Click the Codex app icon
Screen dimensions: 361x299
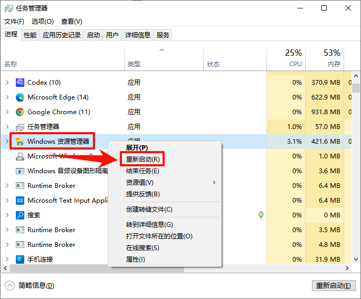(x=20, y=83)
